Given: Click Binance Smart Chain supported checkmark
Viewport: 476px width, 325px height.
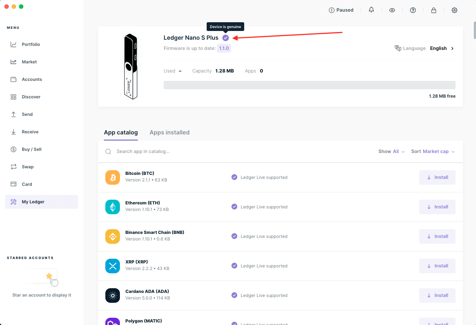Looking at the screenshot, I should [x=234, y=236].
